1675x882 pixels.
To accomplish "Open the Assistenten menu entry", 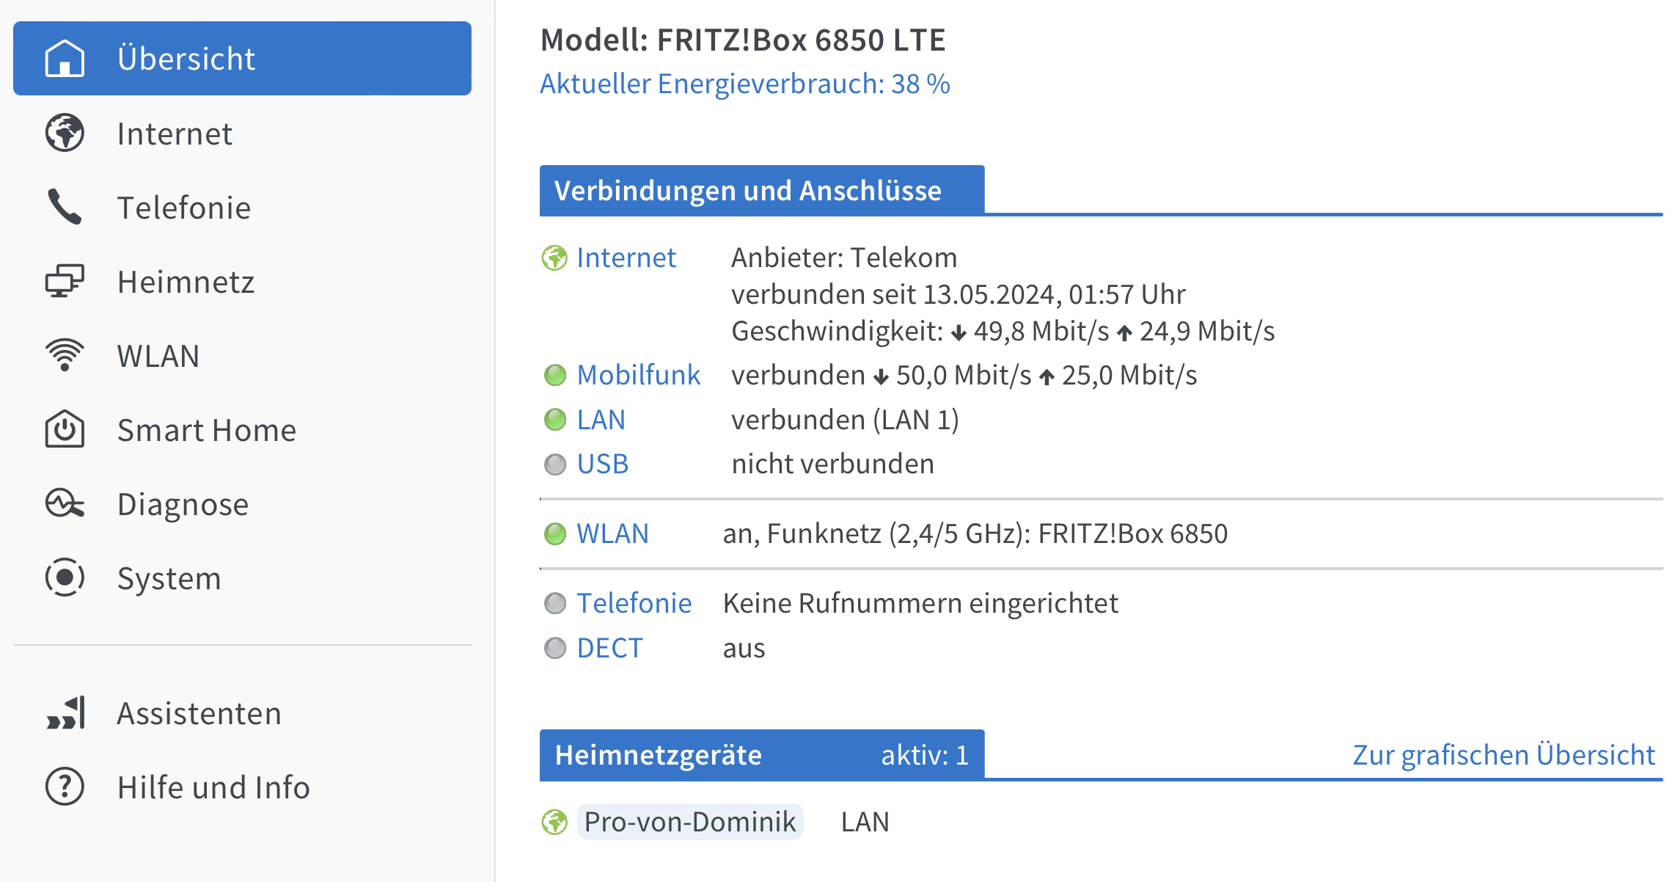I will click(199, 713).
